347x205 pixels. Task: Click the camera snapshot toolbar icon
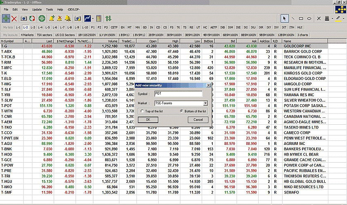[x=24, y=19]
